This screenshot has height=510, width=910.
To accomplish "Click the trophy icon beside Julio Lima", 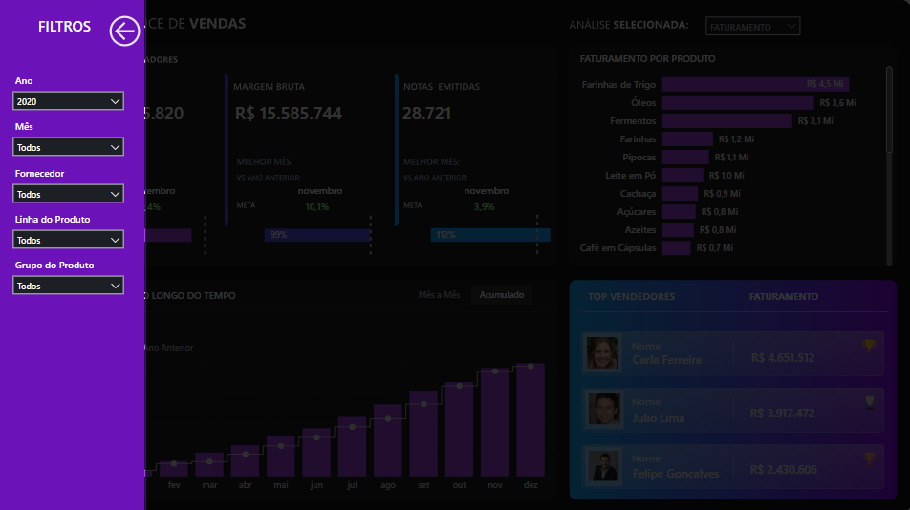I will 868,402.
